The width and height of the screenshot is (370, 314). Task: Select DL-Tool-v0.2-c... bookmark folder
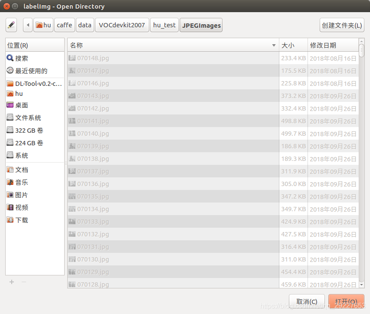(35, 84)
